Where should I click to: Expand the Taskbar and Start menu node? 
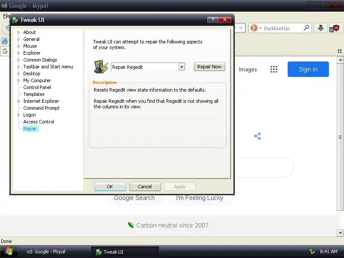point(18,67)
